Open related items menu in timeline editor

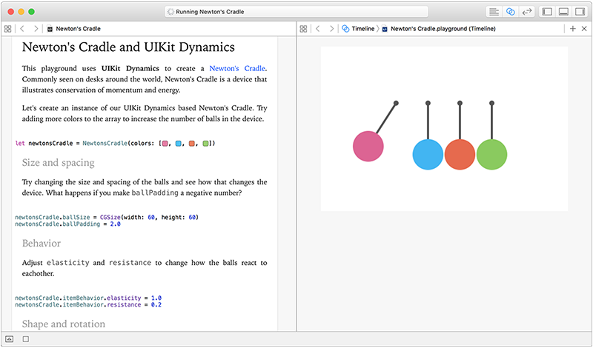pos(303,29)
